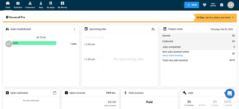Click the Today's stats calendar-check icon
Screen dimensions: 239x109
pyautogui.click(x=165, y=29)
